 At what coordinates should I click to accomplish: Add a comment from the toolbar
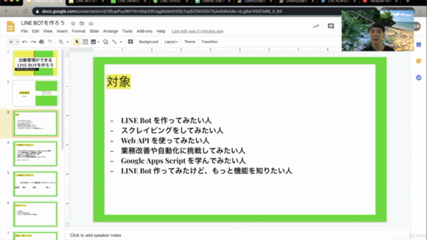[x=131, y=41]
